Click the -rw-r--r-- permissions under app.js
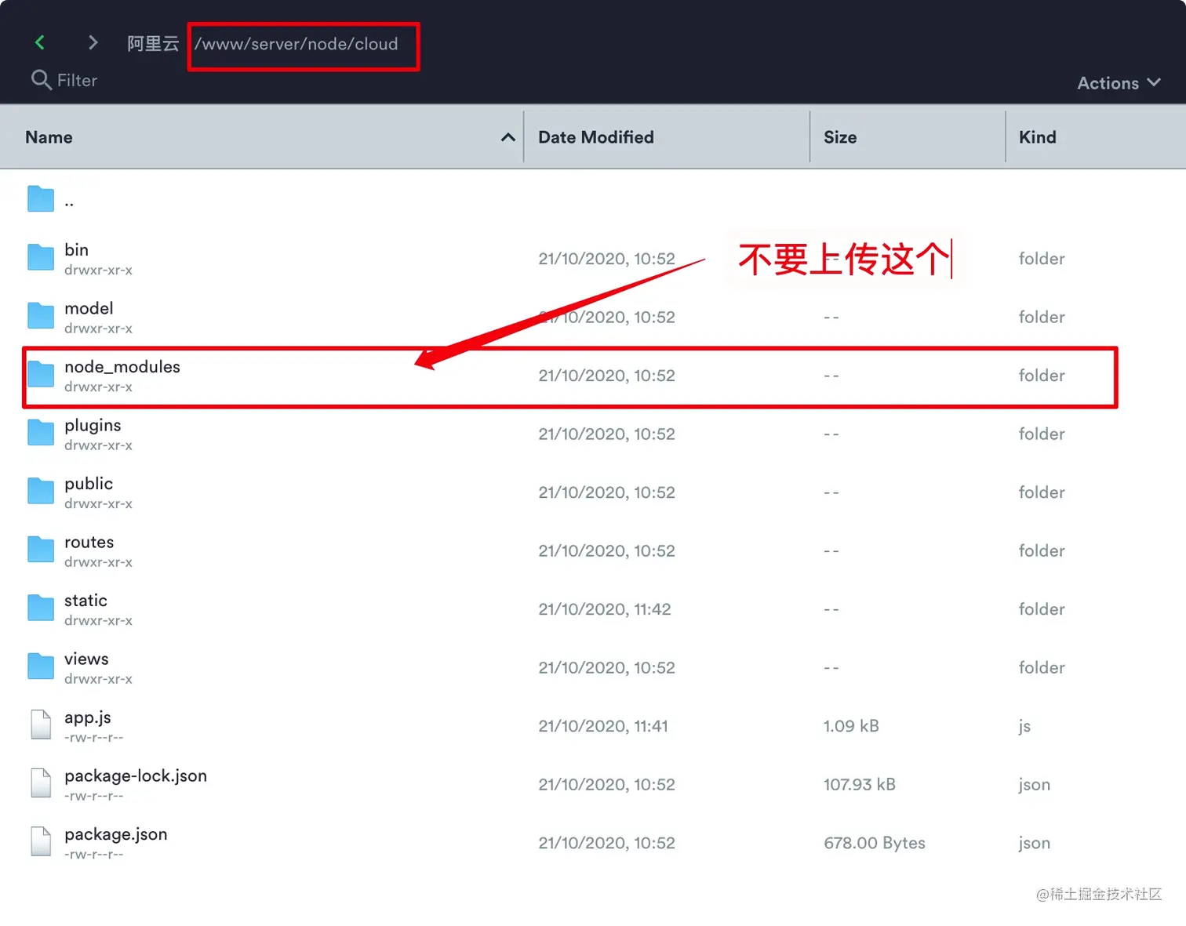1186x926 pixels. (x=93, y=738)
